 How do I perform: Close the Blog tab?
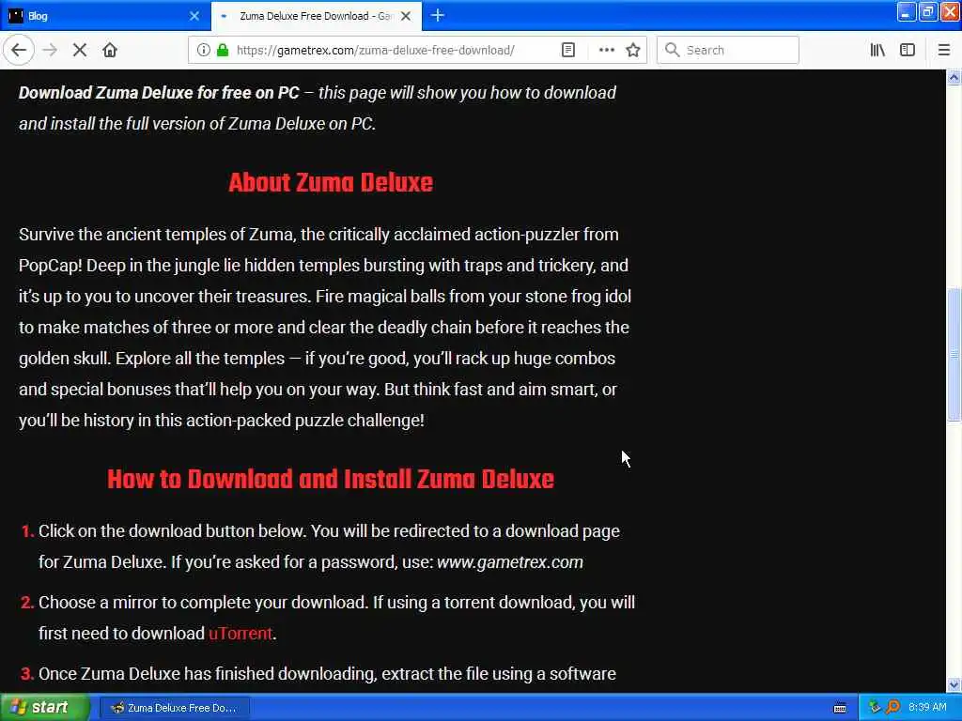pos(194,16)
